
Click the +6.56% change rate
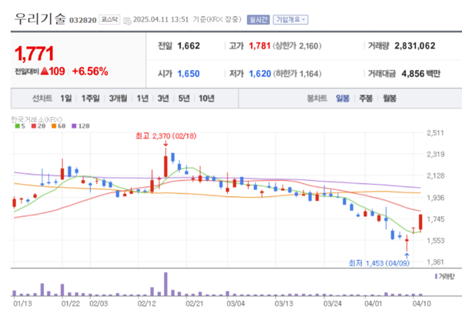(x=90, y=72)
